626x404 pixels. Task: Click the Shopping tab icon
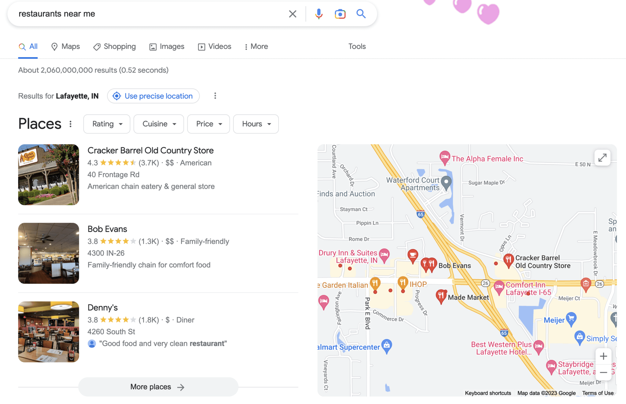[96, 46]
